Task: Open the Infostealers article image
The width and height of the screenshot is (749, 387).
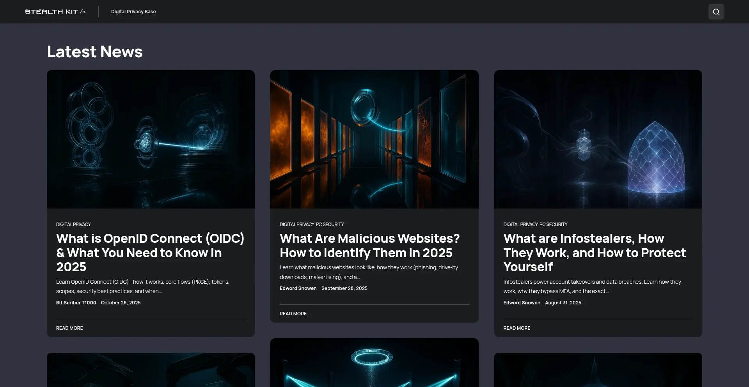Action: coord(598,139)
